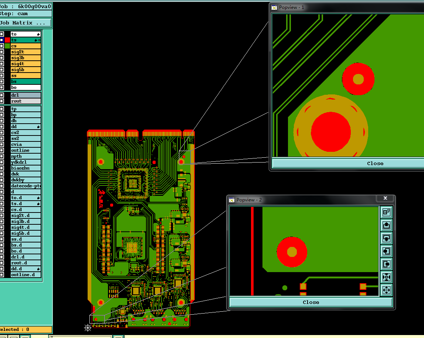424x338 pixels.
Task: Click the X button on Popview - 2
Action: coord(385,198)
